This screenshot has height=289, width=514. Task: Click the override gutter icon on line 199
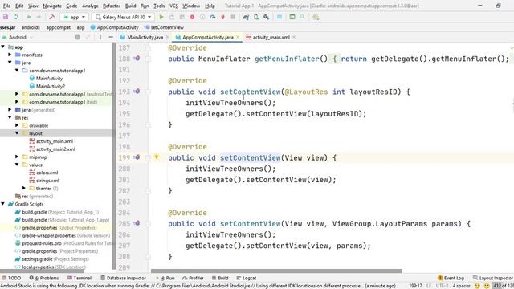pos(137,157)
